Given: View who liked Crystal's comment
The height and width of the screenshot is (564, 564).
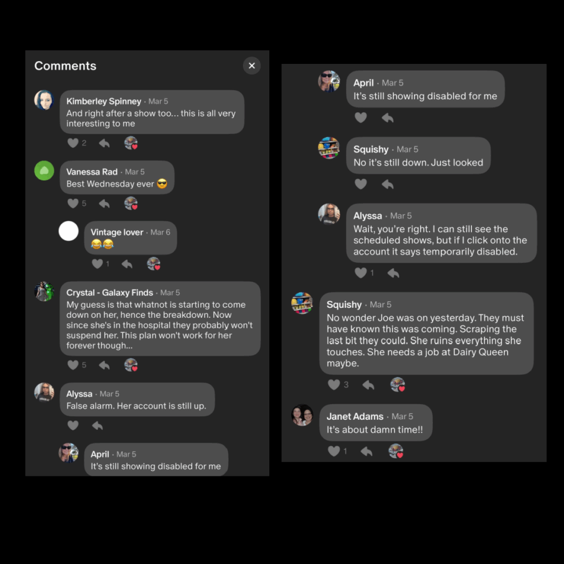Looking at the screenshot, I should pos(131,365).
